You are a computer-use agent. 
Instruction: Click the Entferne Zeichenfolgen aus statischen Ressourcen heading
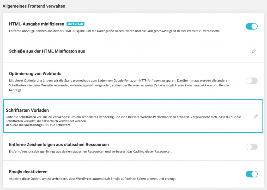(59, 145)
